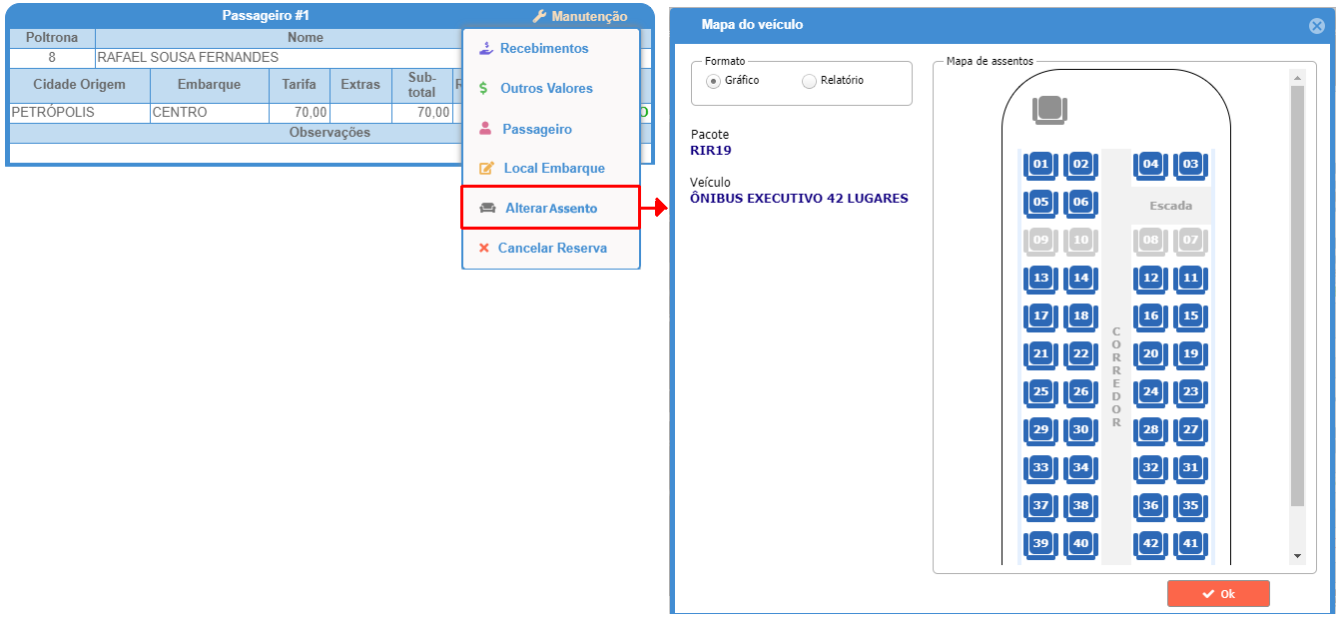Click ÔNIBUS EXECUTIVO 42 LUGARES text
1340x621 pixels.
tap(799, 198)
